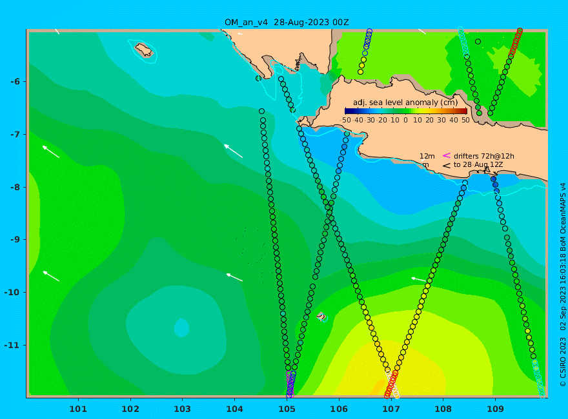Click latitude tick label -10
The width and height of the screenshot is (568, 419).
[12, 293]
